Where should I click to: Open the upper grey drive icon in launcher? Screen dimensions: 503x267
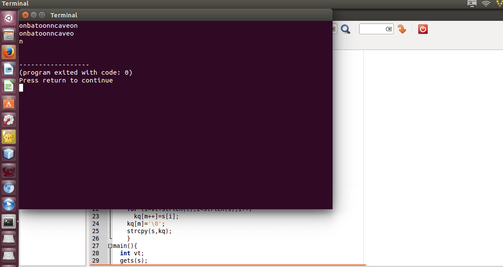point(9,238)
